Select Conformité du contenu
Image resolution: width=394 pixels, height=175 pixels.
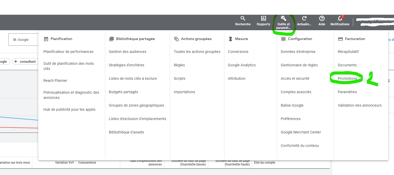click(x=300, y=146)
